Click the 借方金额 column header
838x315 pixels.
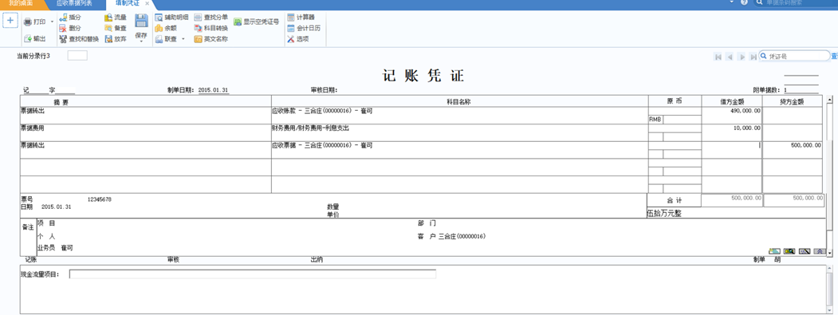point(732,101)
